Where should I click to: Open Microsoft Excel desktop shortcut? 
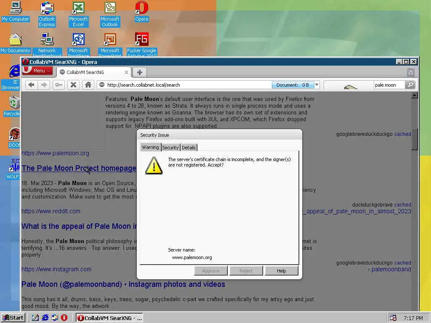pos(78,14)
